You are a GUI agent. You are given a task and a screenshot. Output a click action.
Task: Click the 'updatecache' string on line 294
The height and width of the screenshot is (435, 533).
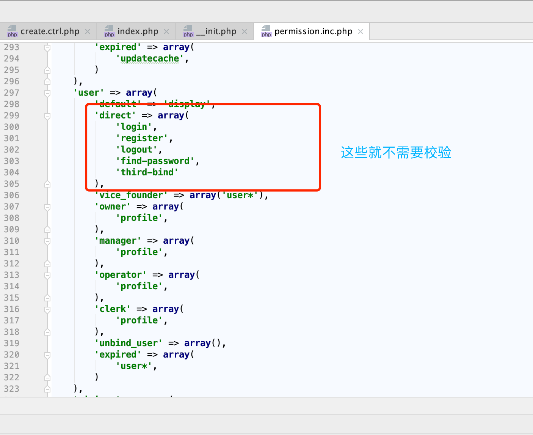(x=150, y=58)
